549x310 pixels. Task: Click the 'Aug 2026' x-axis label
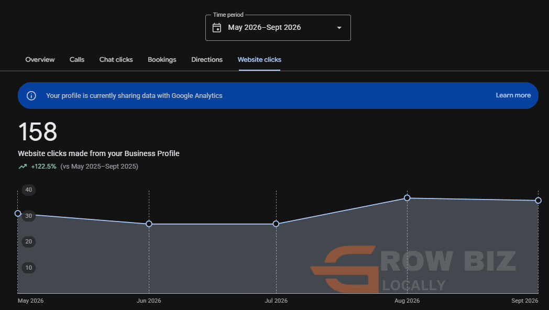point(407,301)
